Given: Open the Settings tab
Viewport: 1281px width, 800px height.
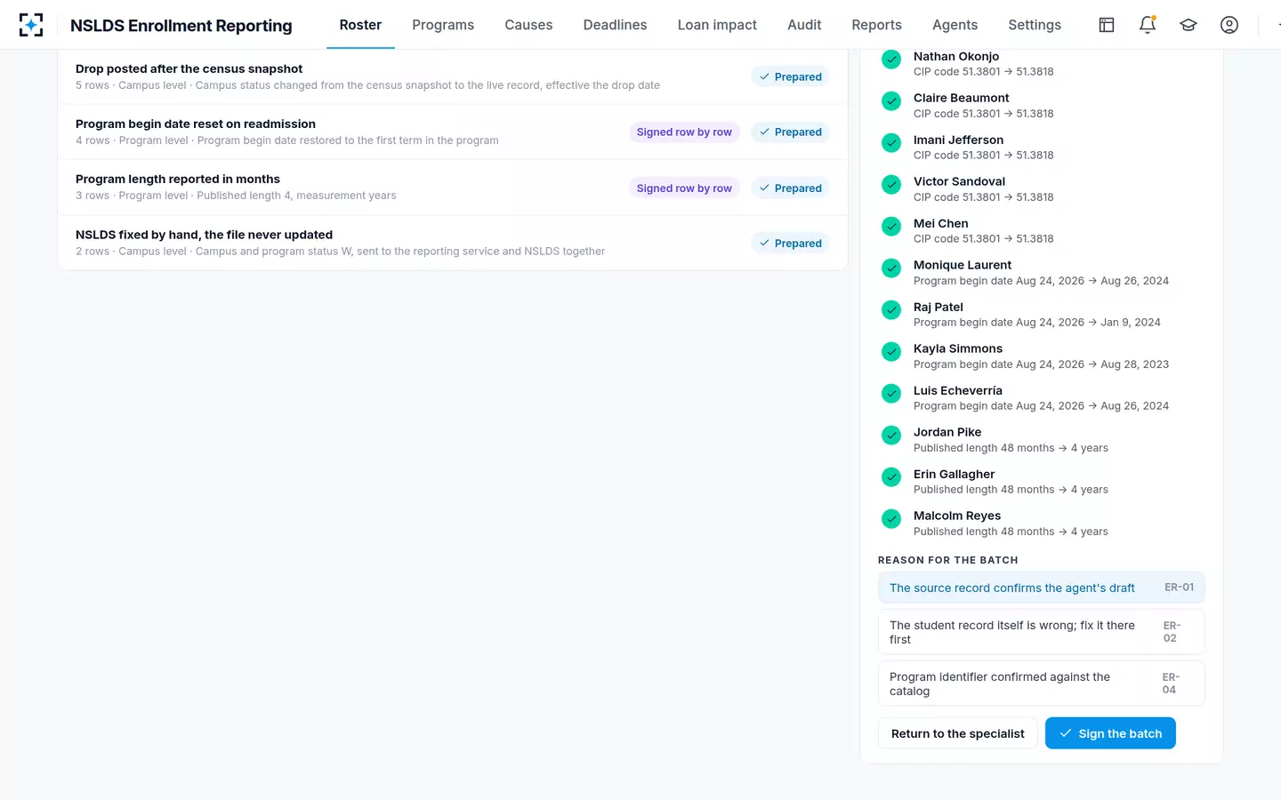Looking at the screenshot, I should pyautogui.click(x=1035, y=25).
